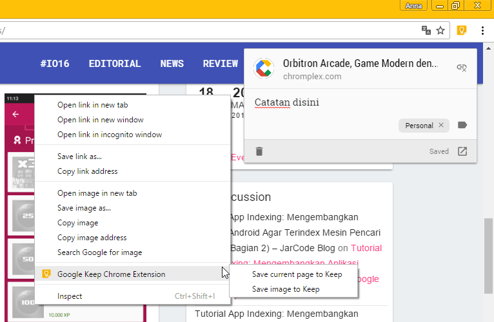
Task: Select Copy image address
Action: click(x=132, y=238)
